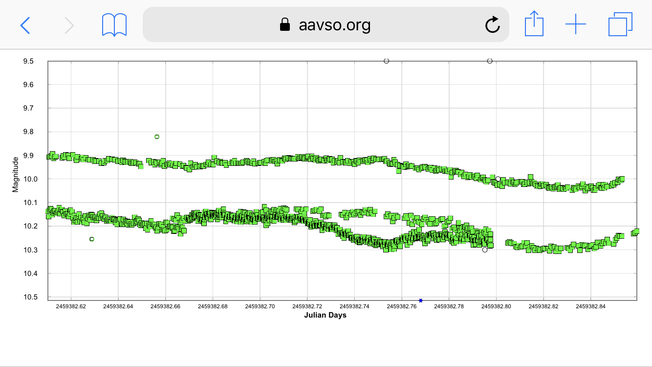Tap the 2459382.70 x-axis tick label

click(260, 306)
